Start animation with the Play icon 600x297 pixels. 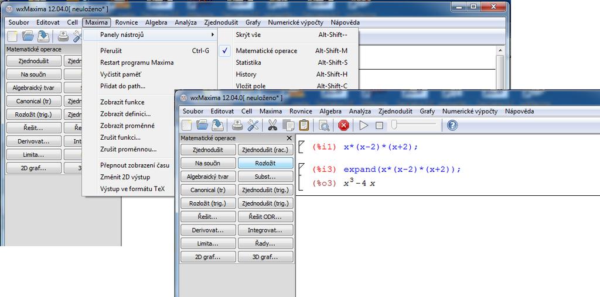(363, 125)
